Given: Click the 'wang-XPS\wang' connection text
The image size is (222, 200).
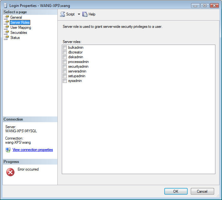Looking at the screenshot, I should coord(18,142).
